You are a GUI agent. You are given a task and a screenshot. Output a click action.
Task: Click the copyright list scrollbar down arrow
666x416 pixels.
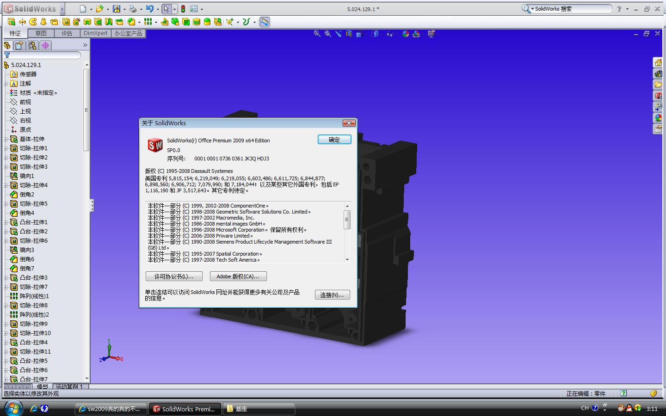(347, 260)
